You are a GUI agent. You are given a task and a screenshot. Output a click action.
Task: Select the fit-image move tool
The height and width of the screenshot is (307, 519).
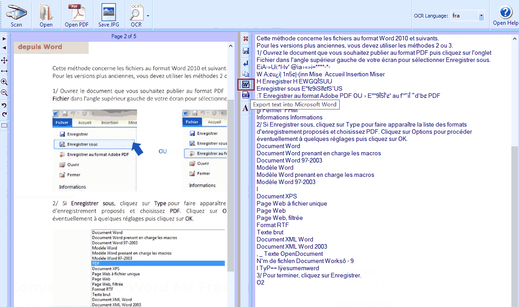pyautogui.click(x=4, y=60)
